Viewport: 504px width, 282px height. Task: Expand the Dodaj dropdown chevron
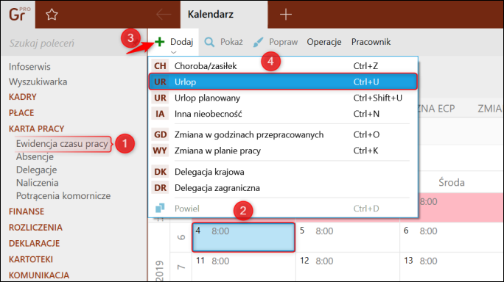[174, 52]
